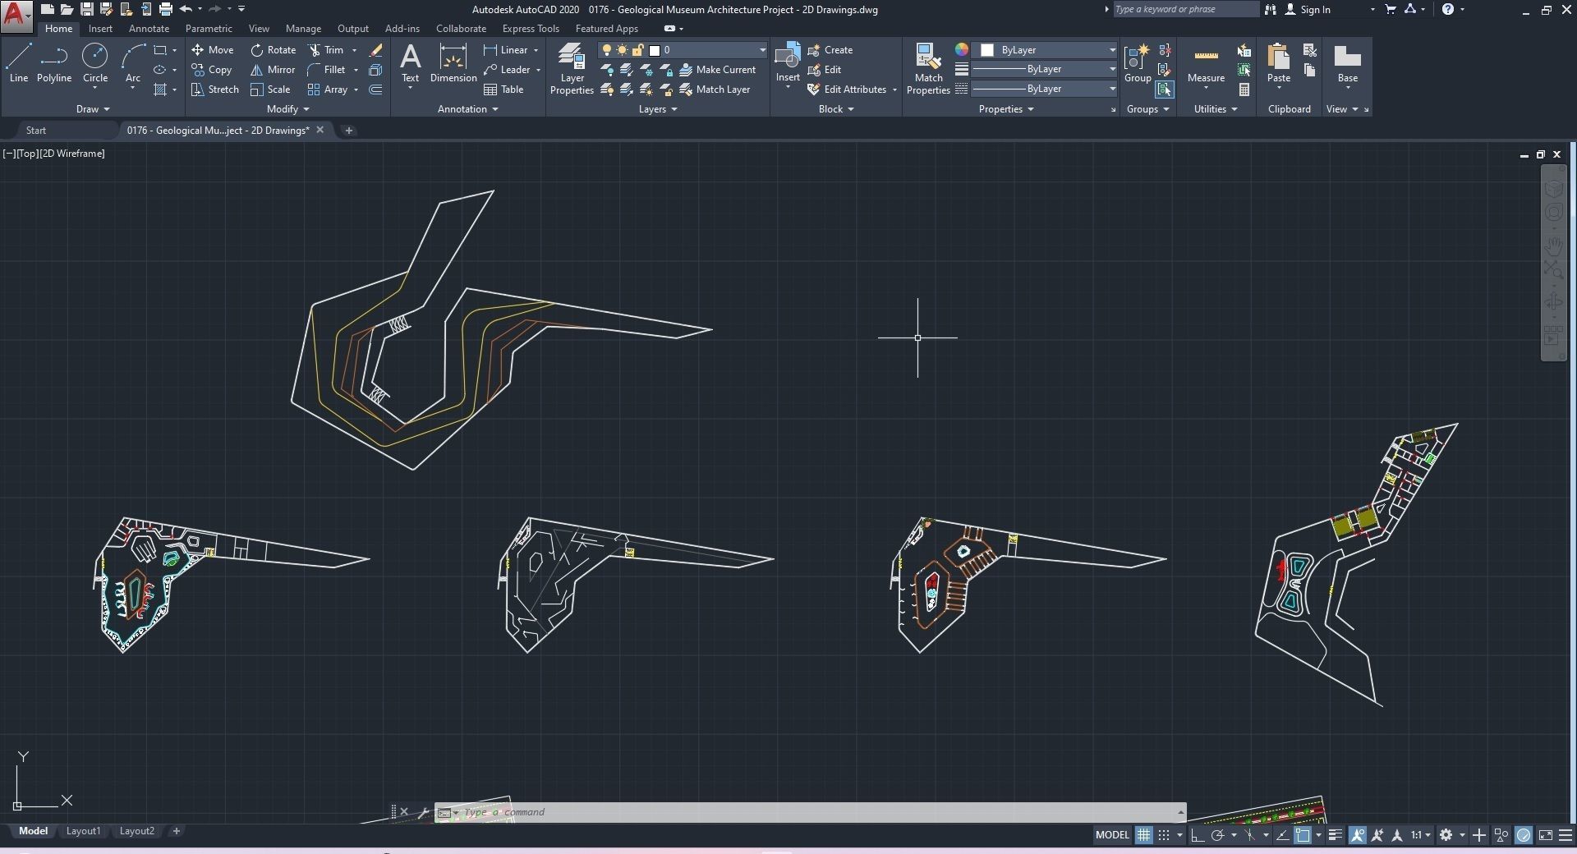Click the Explode tool icon
The image size is (1577, 854).
pos(375,70)
